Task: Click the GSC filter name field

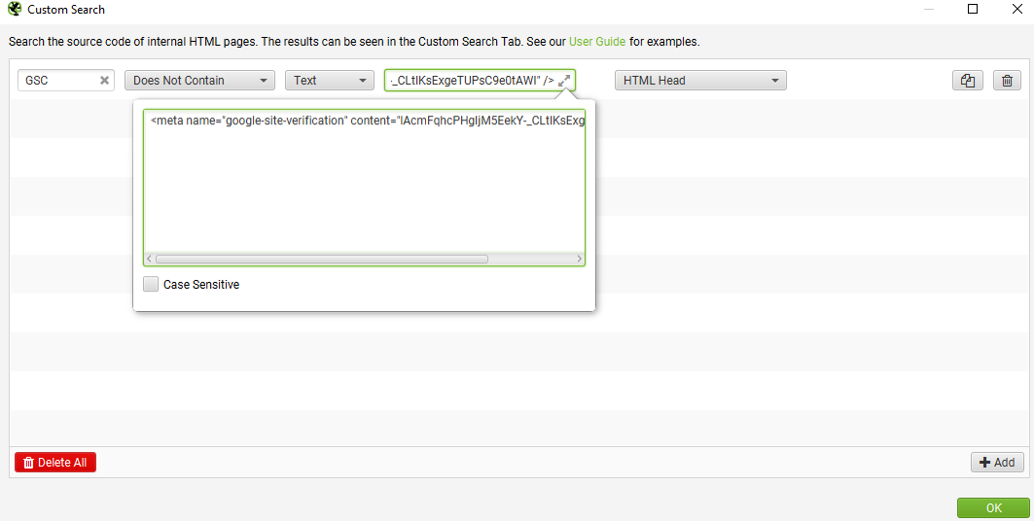Action: pyautogui.click(x=58, y=81)
